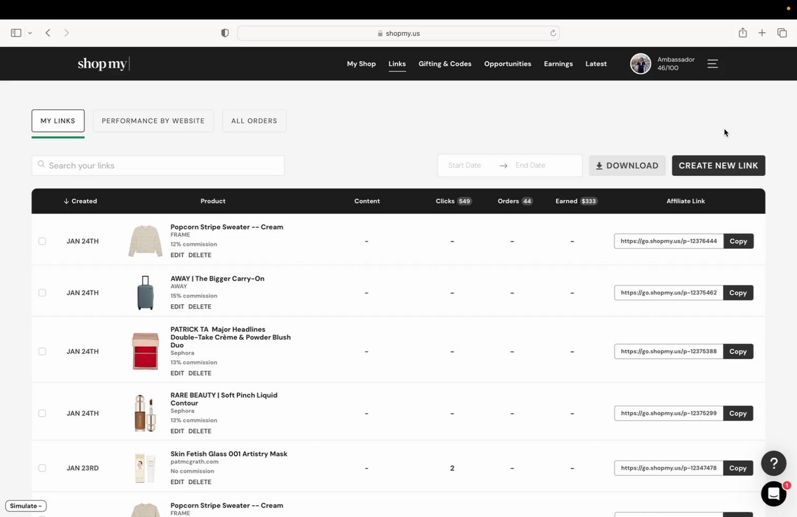Open the Safari share icon

743,32
